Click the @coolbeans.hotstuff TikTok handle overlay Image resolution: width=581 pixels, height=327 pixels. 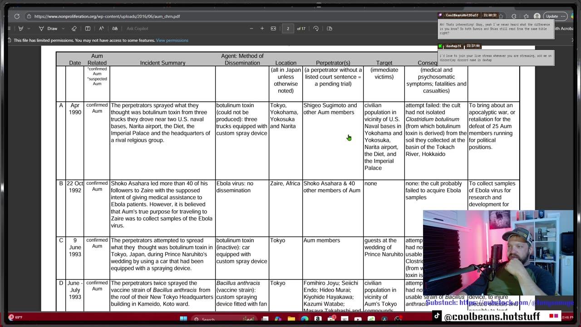click(492, 316)
